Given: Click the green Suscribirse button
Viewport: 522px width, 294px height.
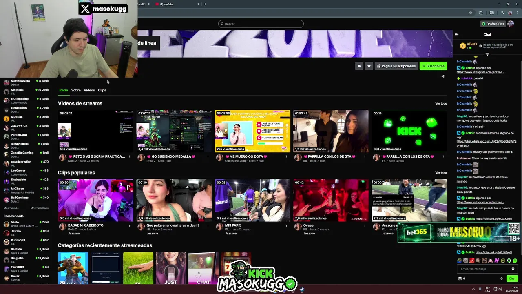Looking at the screenshot, I should (x=433, y=66).
